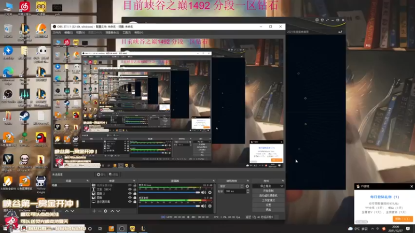Move selected scene down

tap(72, 211)
